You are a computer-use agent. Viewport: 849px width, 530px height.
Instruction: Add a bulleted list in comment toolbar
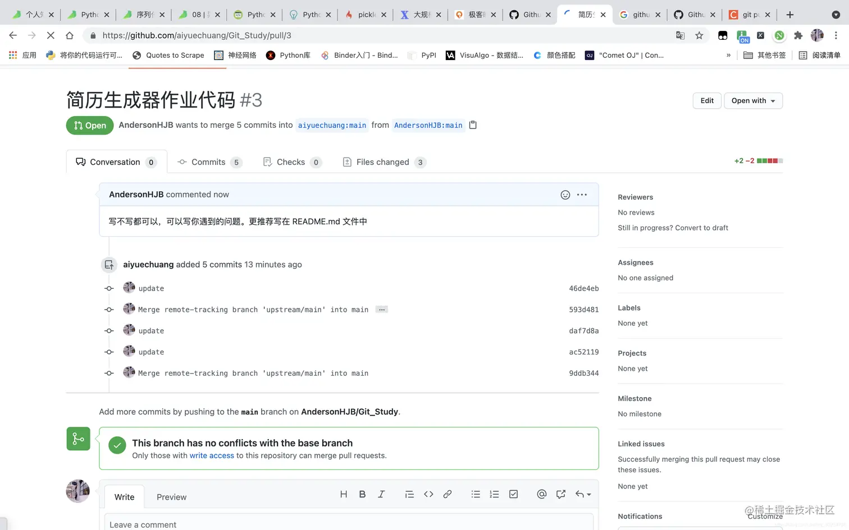coord(476,494)
